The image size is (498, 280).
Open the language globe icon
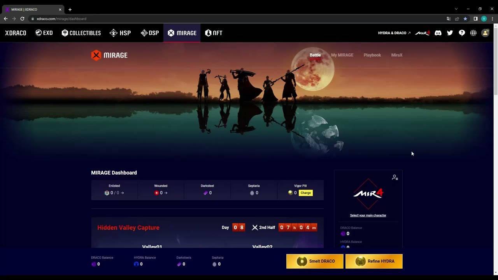(x=473, y=33)
